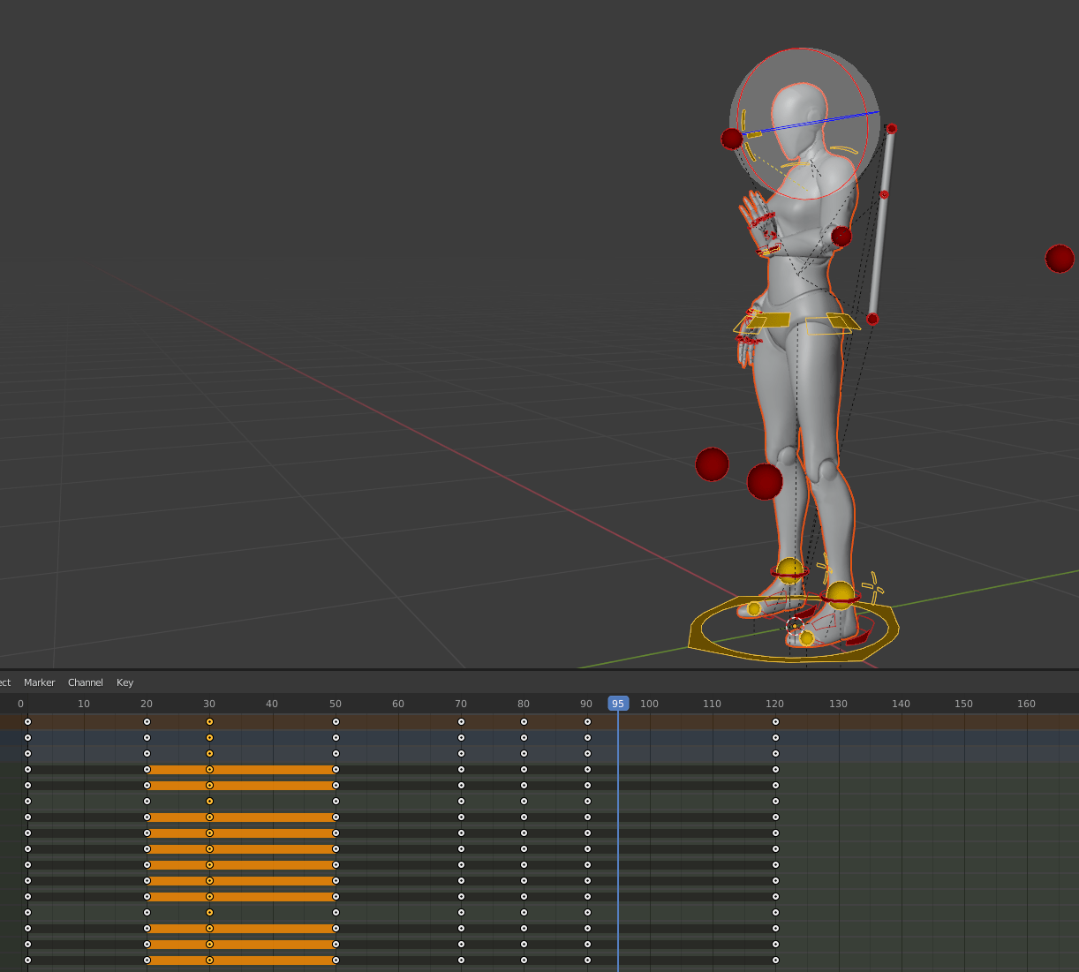Select the top-row keyframe at frame 70
This screenshot has height=972, width=1079.
coord(461,722)
